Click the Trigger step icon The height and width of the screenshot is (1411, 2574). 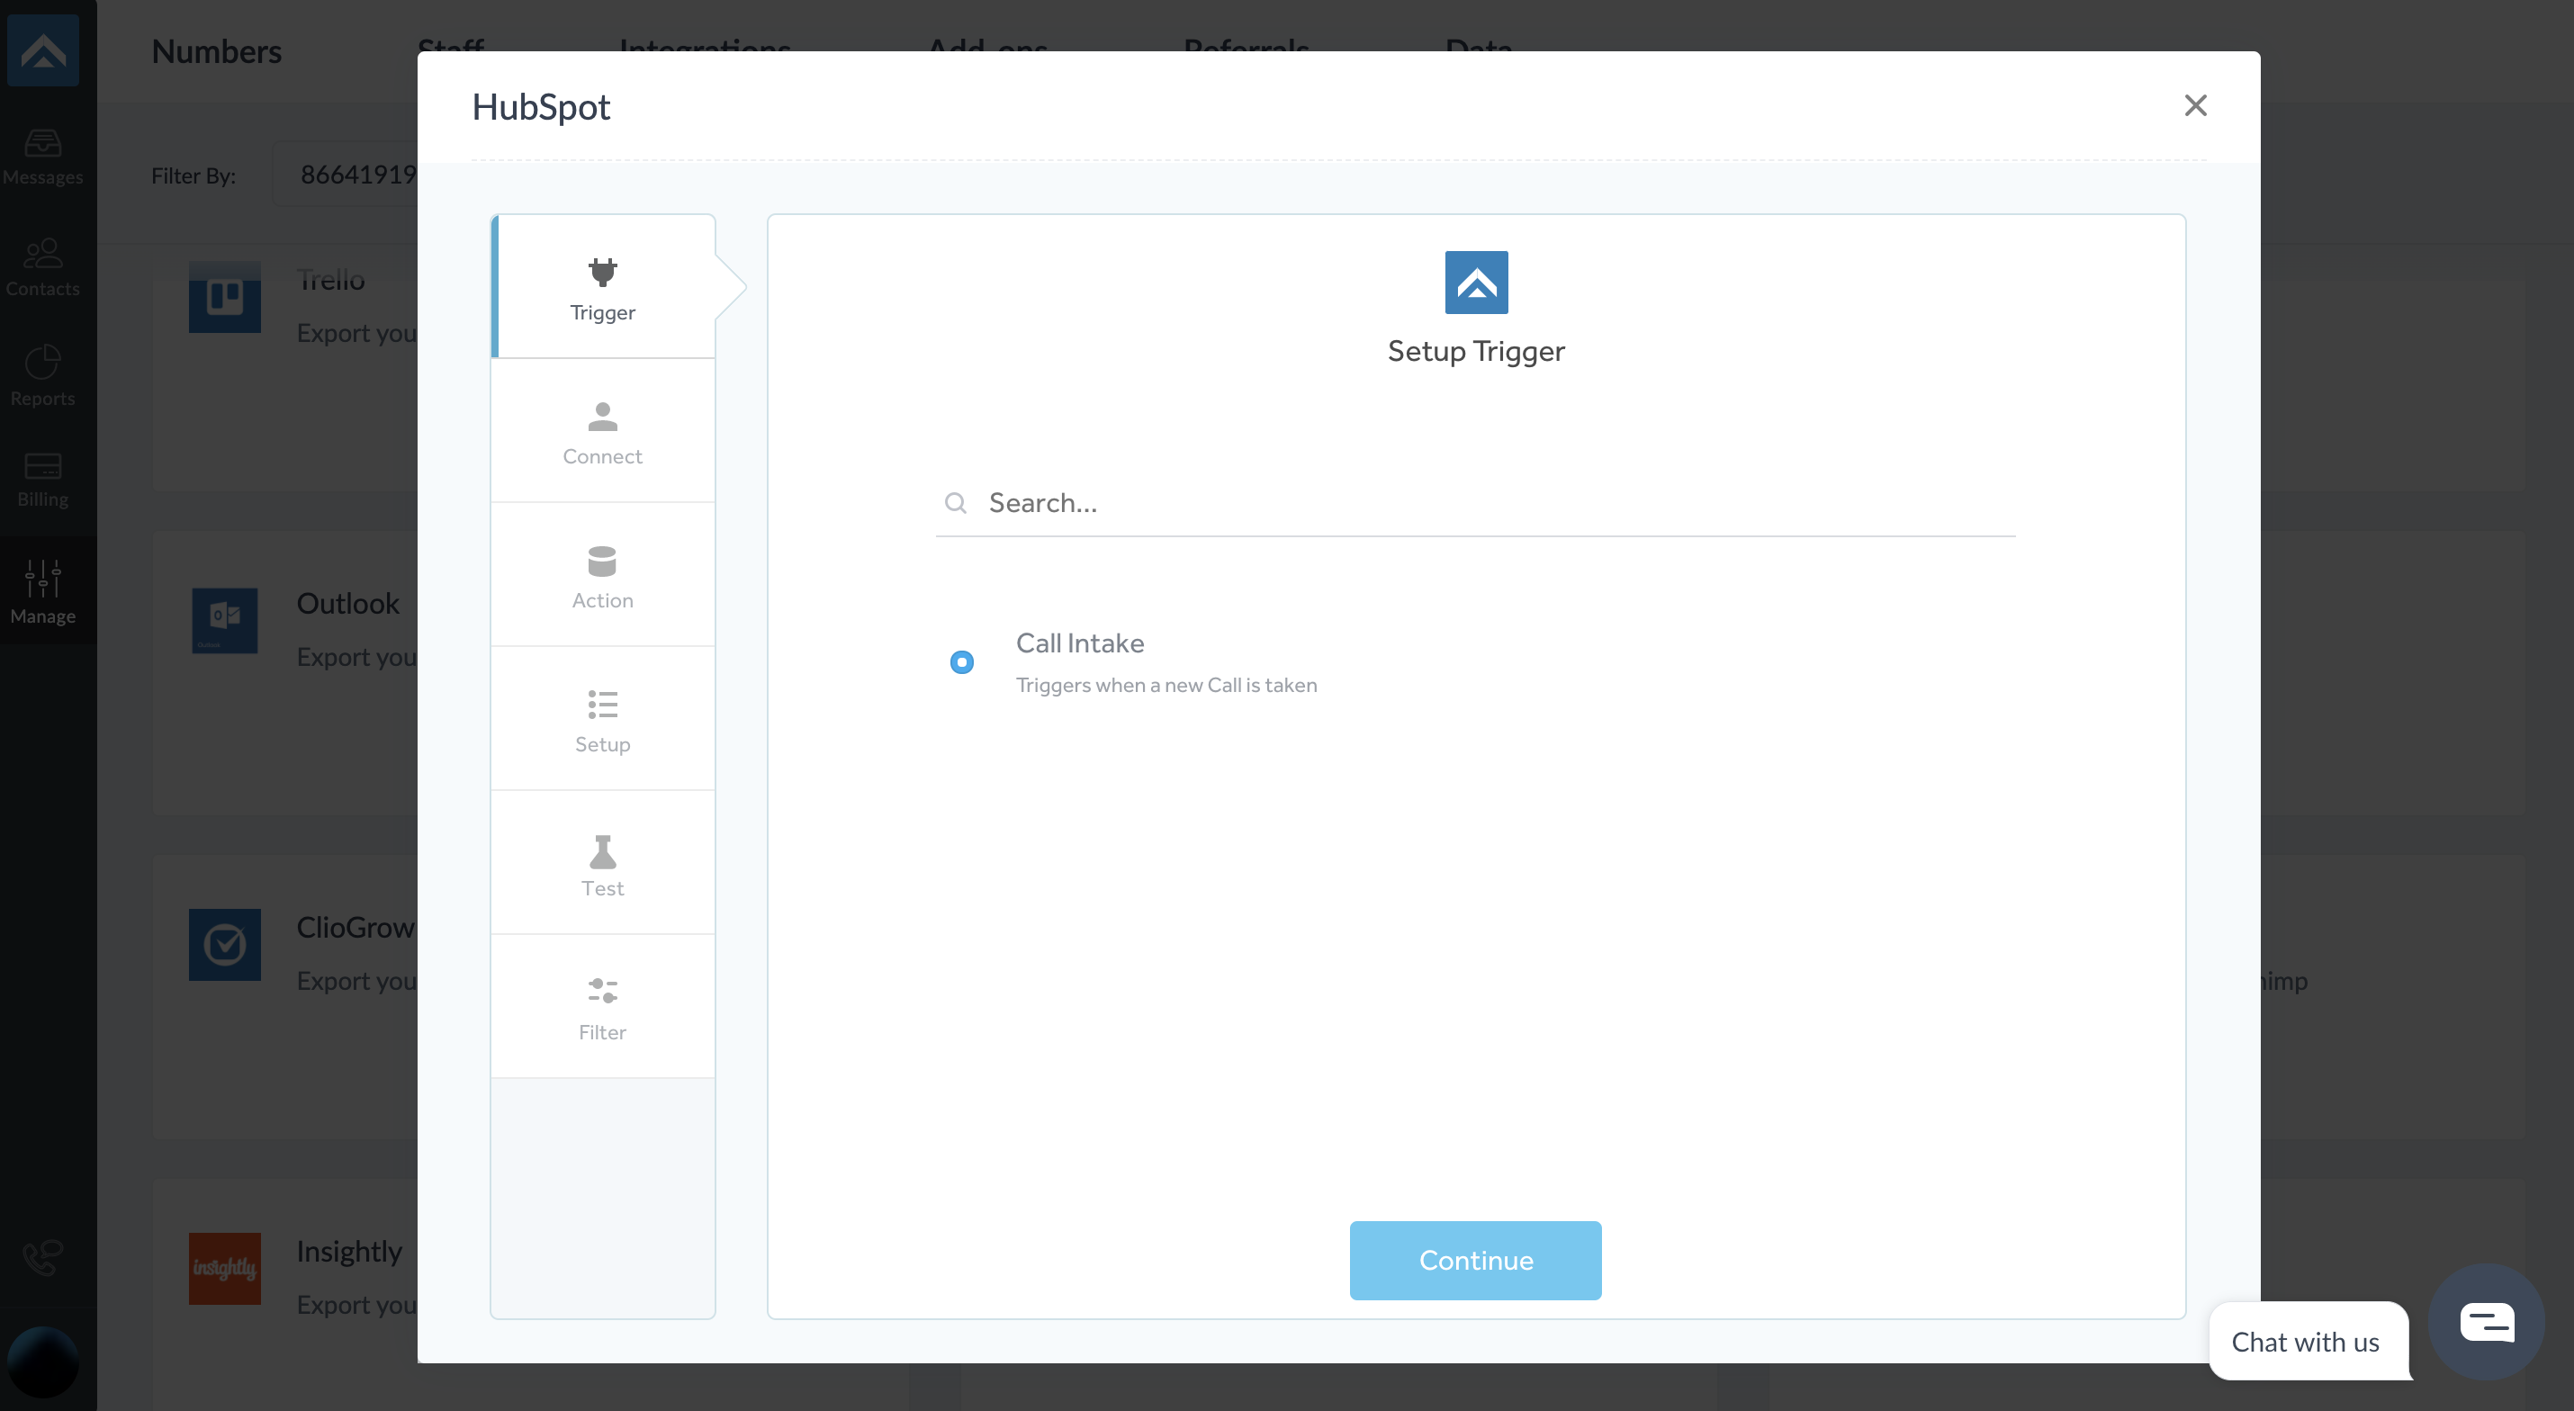coord(603,271)
